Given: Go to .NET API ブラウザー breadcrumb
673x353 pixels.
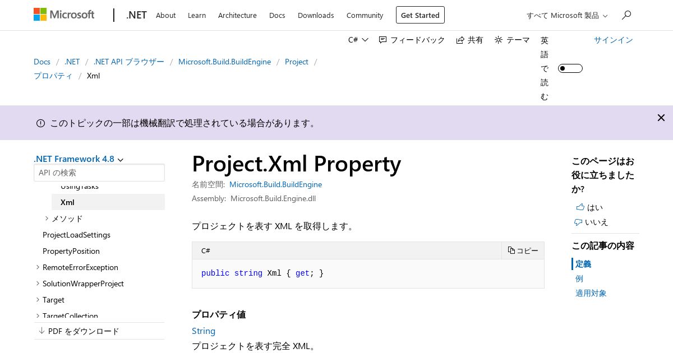Looking at the screenshot, I should pos(129,62).
